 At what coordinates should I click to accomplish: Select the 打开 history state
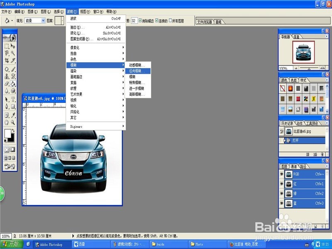pos(302,140)
